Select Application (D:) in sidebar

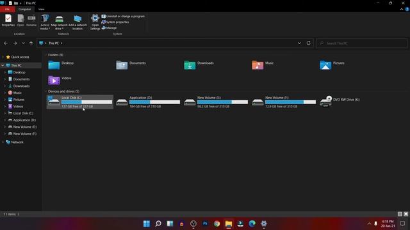24,120
